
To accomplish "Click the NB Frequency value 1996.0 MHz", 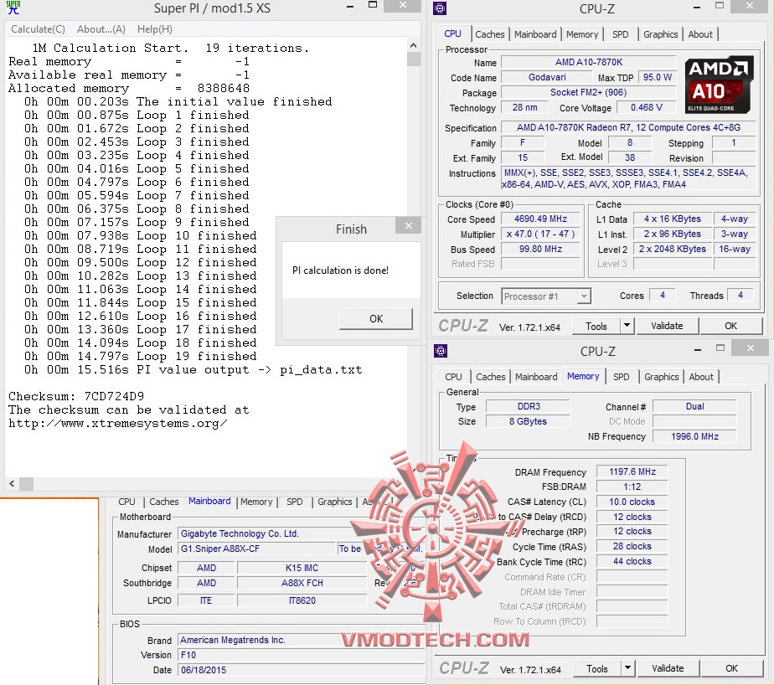I will pos(694,436).
